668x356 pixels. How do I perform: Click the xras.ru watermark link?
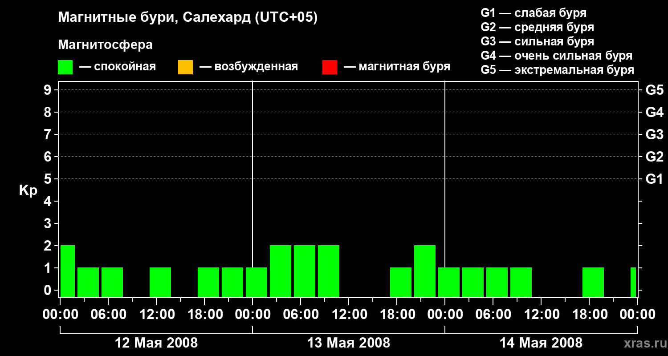point(642,343)
